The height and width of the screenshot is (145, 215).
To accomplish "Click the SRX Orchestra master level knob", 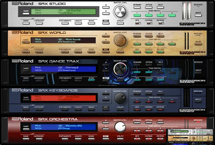I will 120,127.
